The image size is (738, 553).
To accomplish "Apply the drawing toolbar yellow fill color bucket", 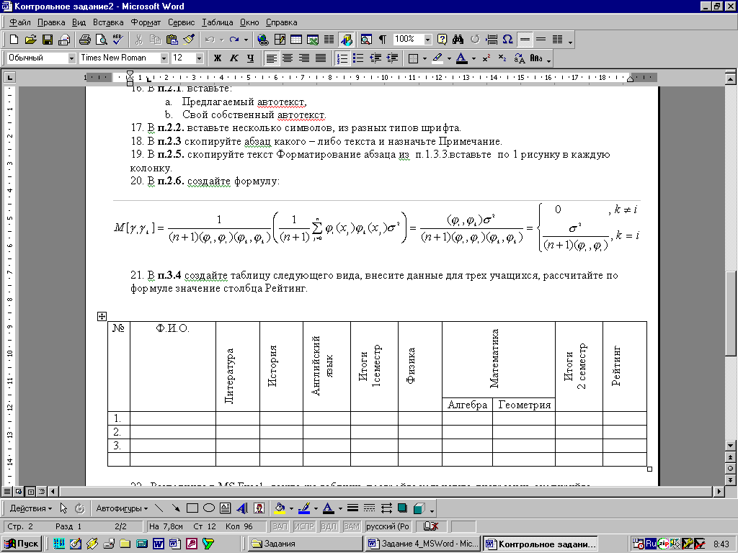I will (x=280, y=508).
